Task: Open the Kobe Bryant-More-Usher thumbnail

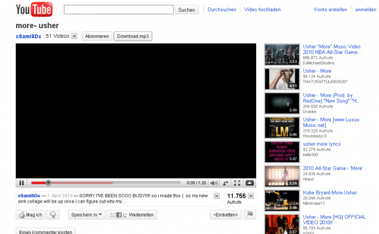Action: (282, 200)
